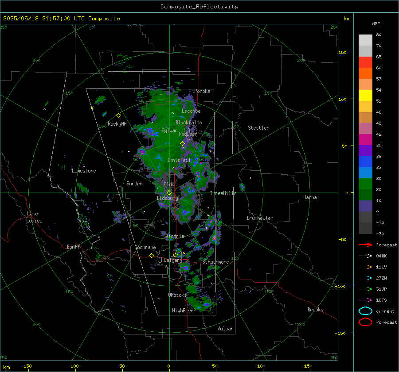The image size is (399, 372).
Task: Click the '-30' value on the dBZ scale
Action: (x=380, y=234)
